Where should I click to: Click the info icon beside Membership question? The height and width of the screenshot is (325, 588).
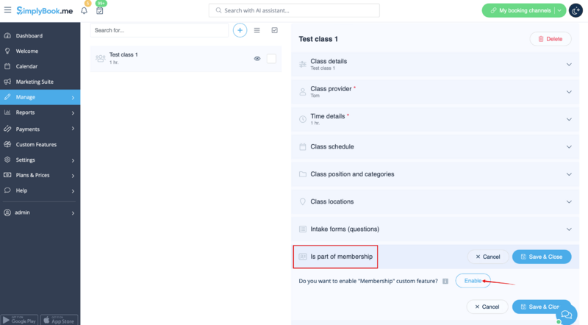tap(445, 281)
